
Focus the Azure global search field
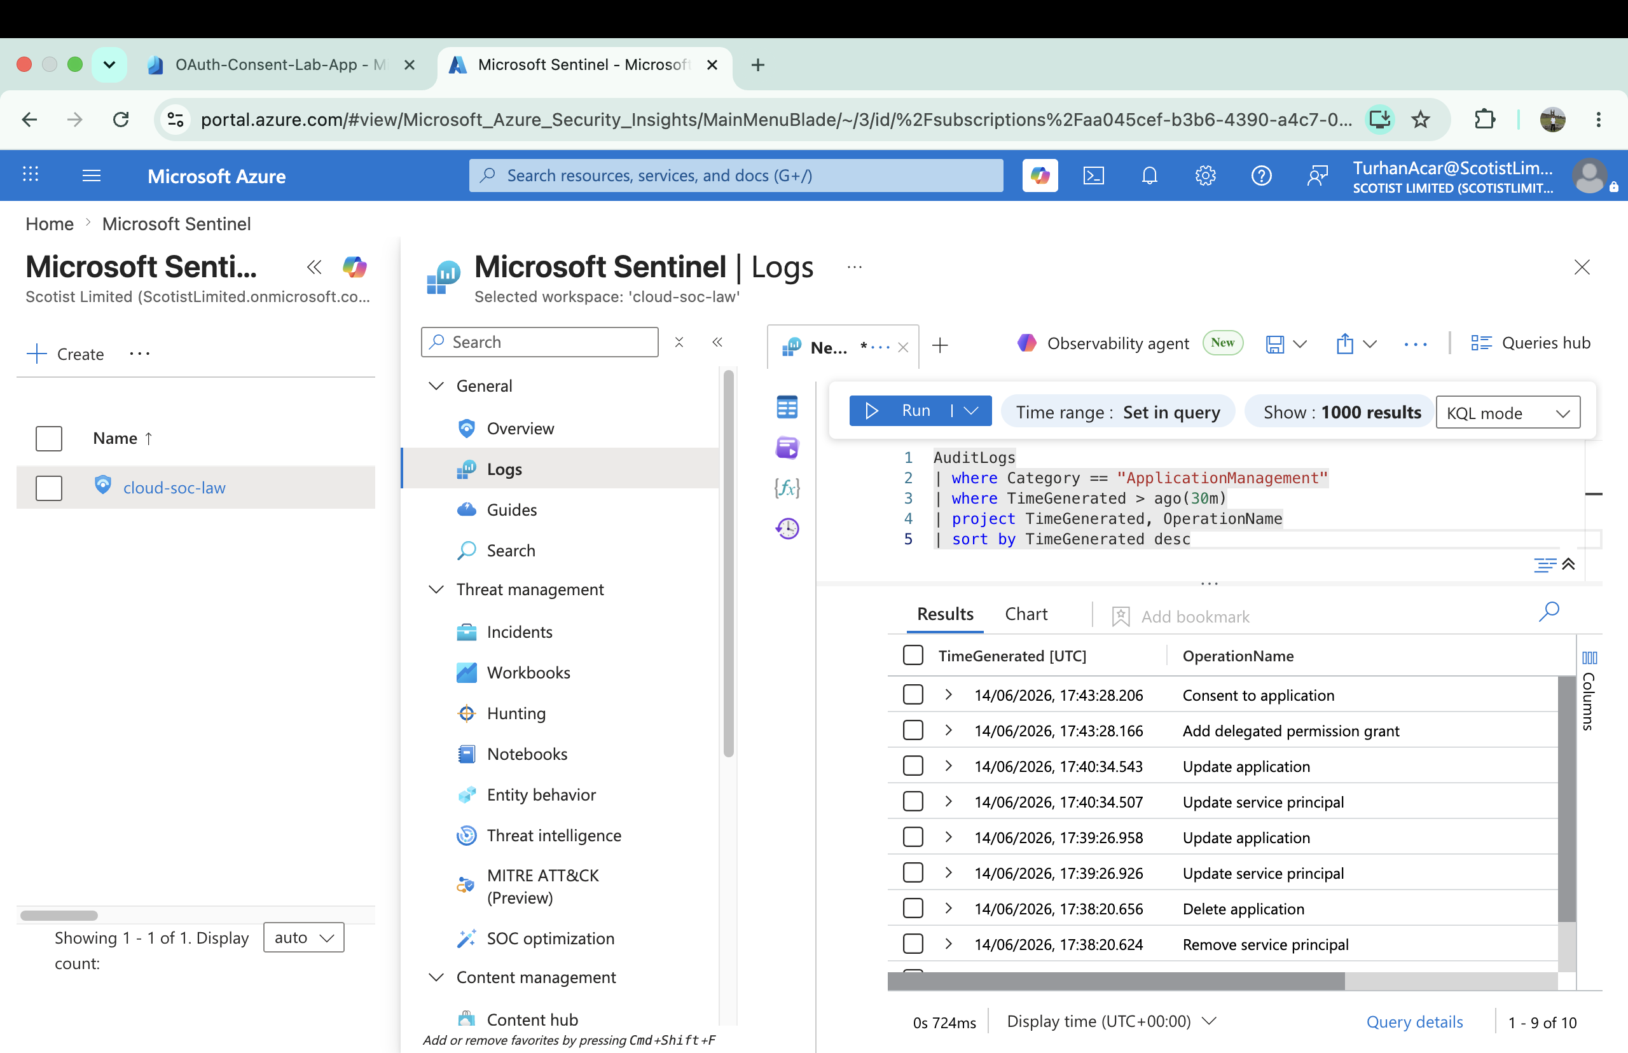click(x=736, y=175)
